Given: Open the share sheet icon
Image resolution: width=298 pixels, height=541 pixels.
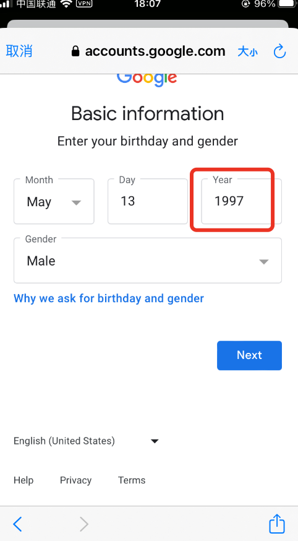Looking at the screenshot, I should coord(276,524).
